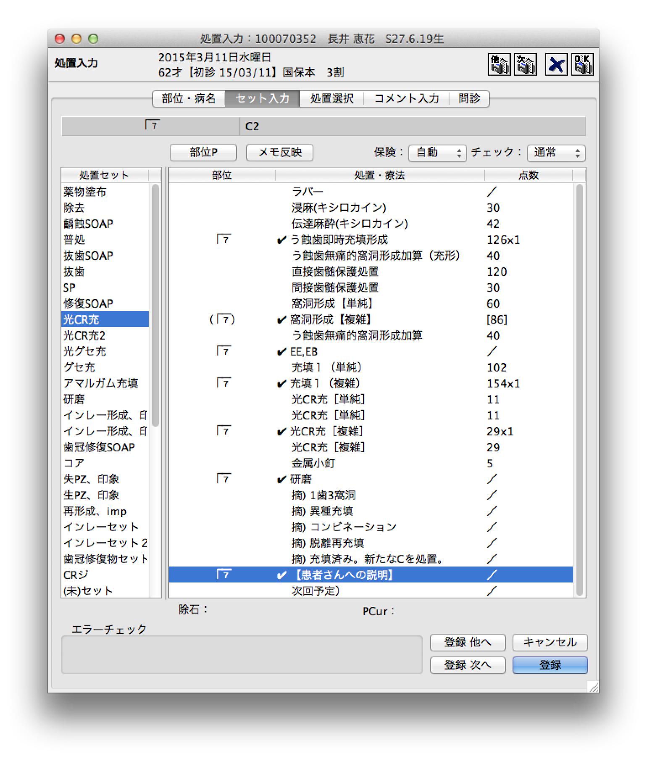Viewport: 647px width, 759px height.
Task: Click the blue 登録 button
Action: coord(550,665)
